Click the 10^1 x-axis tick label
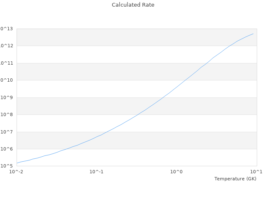265x199 pixels. point(256,172)
